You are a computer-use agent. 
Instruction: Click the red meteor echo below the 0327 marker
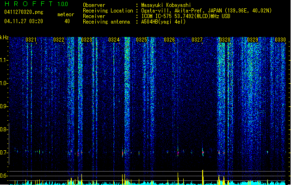click(203, 152)
